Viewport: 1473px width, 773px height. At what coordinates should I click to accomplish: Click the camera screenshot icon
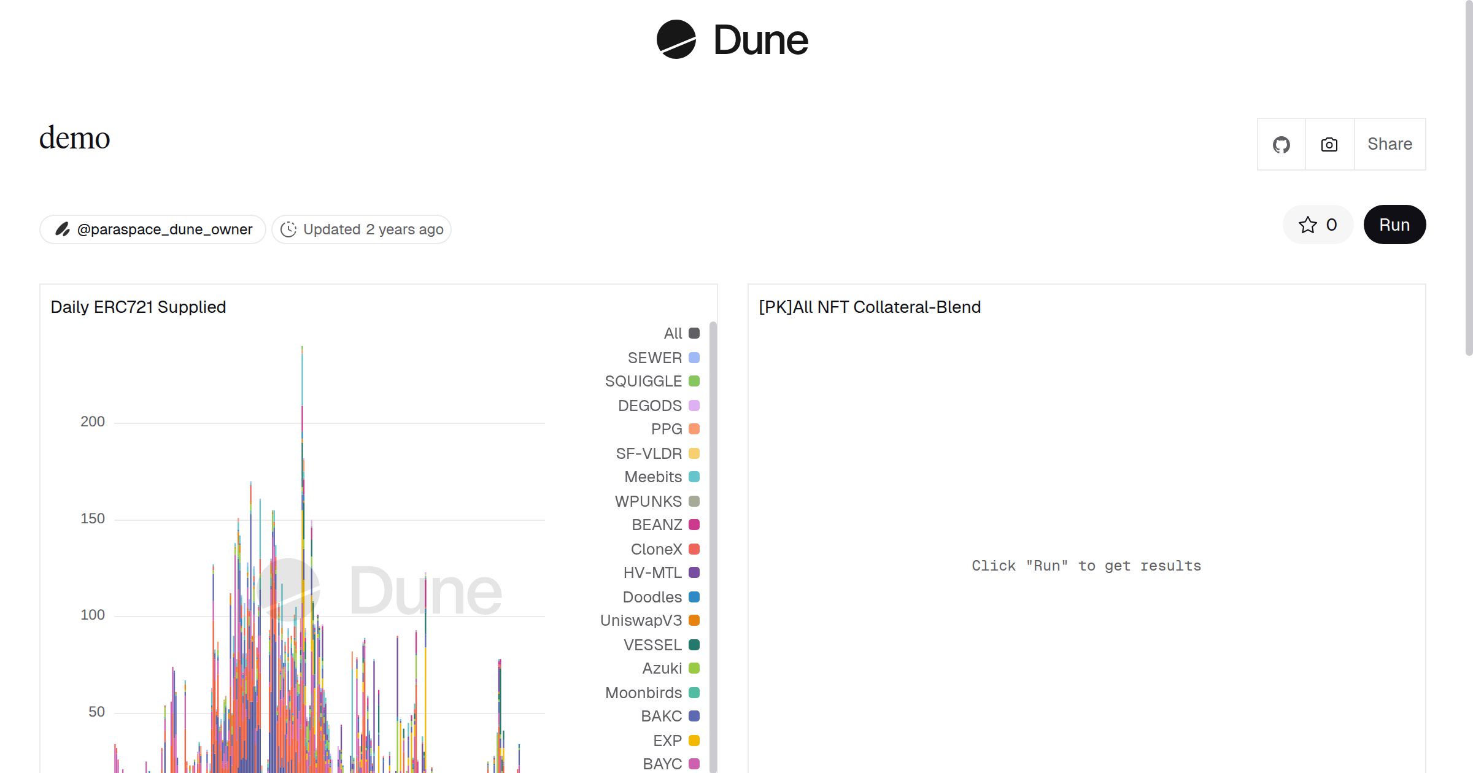[x=1329, y=144]
